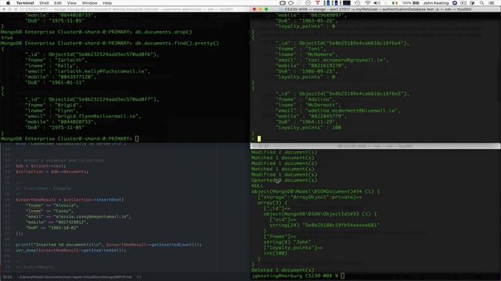This screenshot has width=501, height=281.
Task: Activate the Siri menu bar icon
Action: (x=455, y=3)
